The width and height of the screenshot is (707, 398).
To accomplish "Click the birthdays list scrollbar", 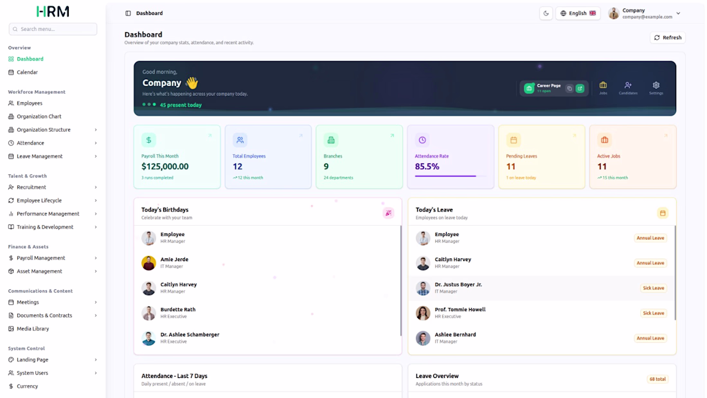I will 400,281.
